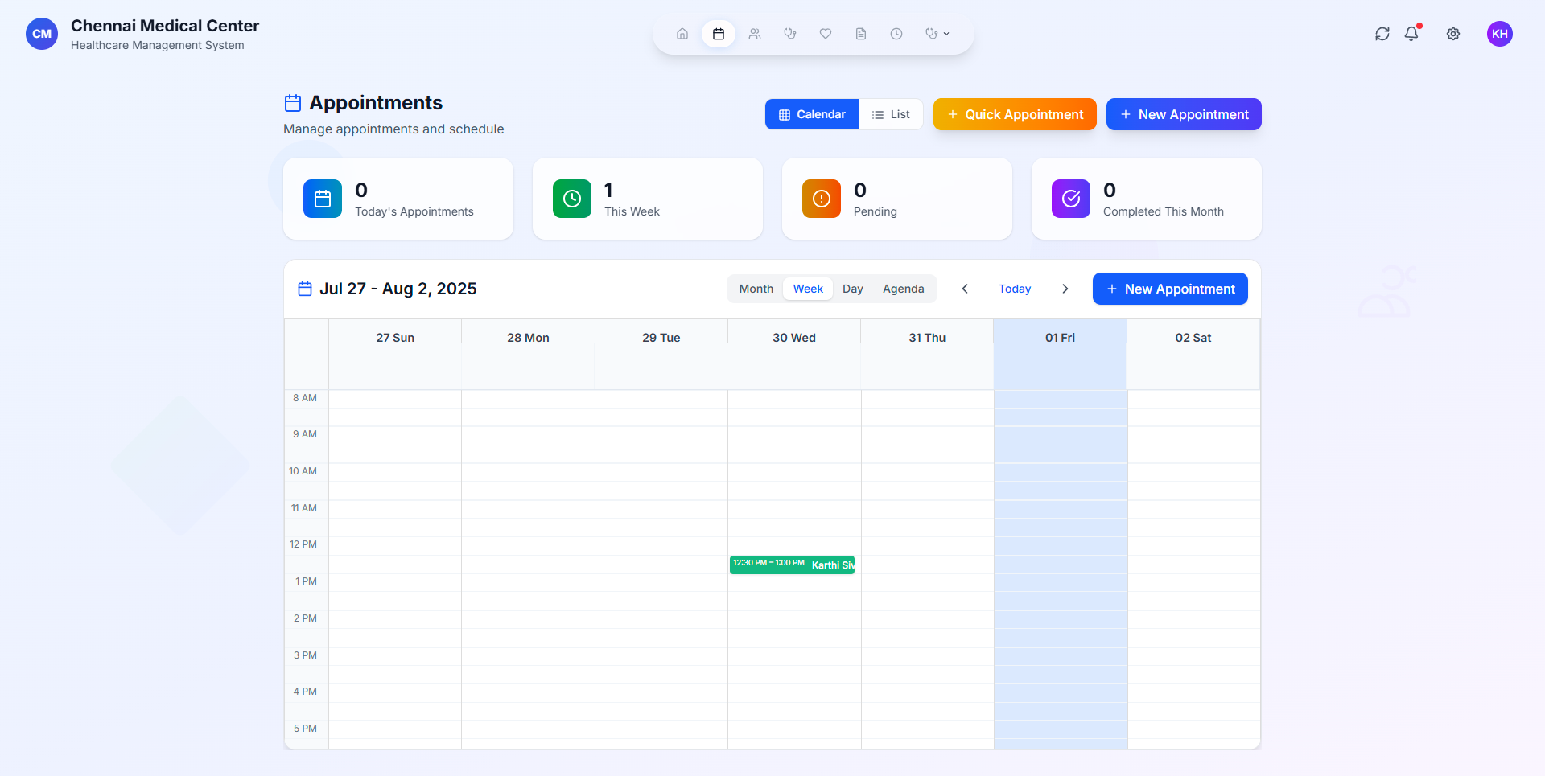Switch calendar to Month view
The image size is (1545, 776).
click(x=756, y=289)
